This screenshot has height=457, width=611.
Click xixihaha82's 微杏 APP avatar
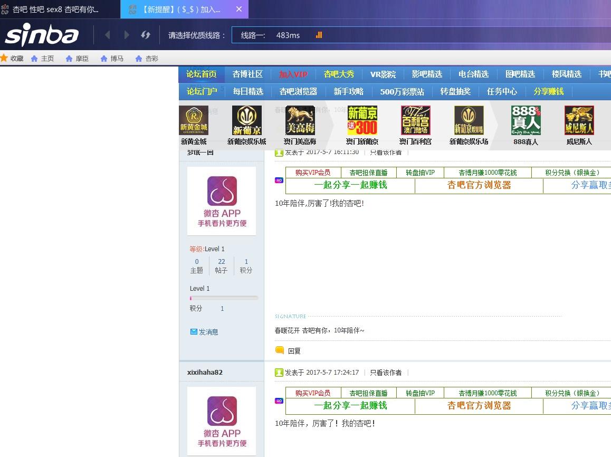(x=222, y=421)
